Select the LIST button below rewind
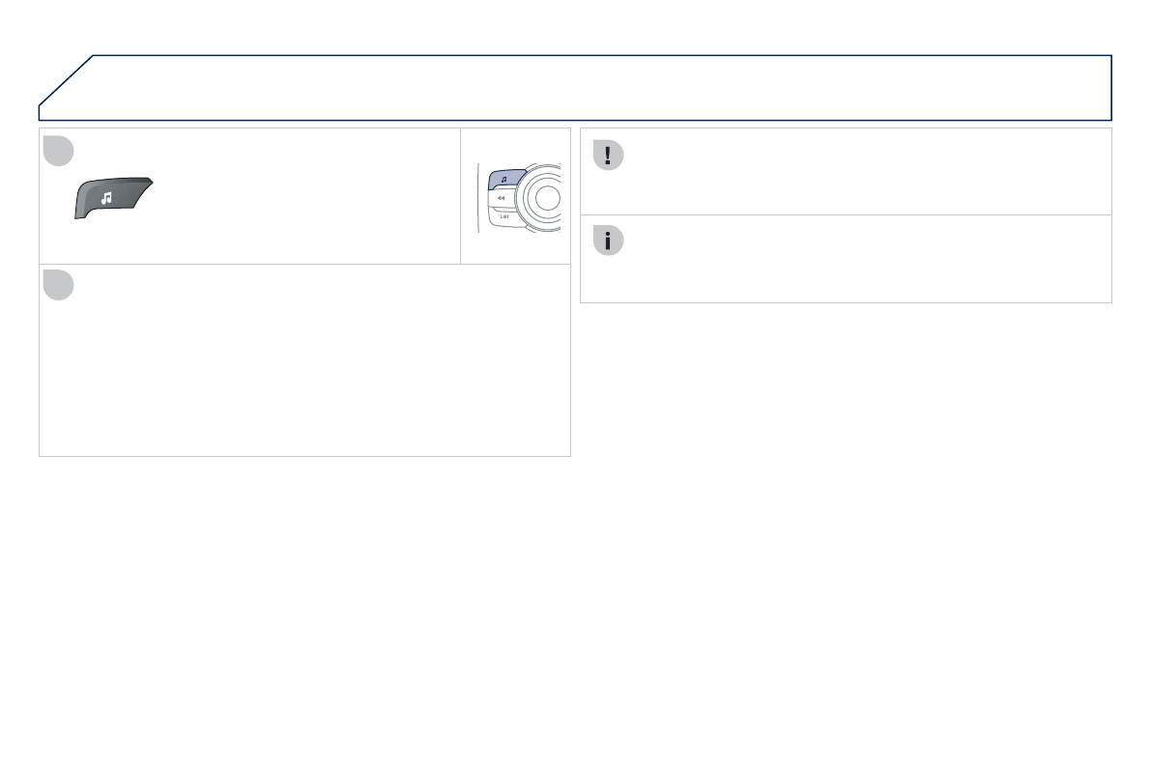 coord(503,217)
